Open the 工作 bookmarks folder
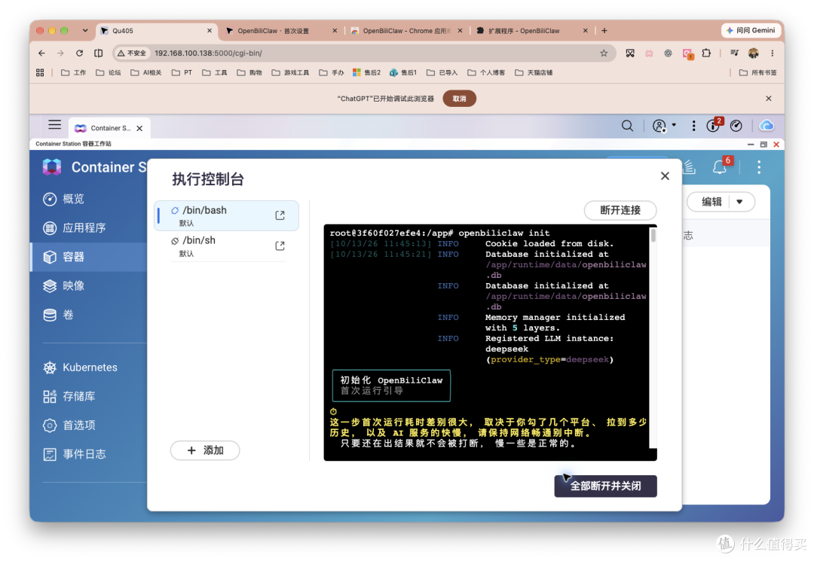The image size is (814, 561). 73,72
